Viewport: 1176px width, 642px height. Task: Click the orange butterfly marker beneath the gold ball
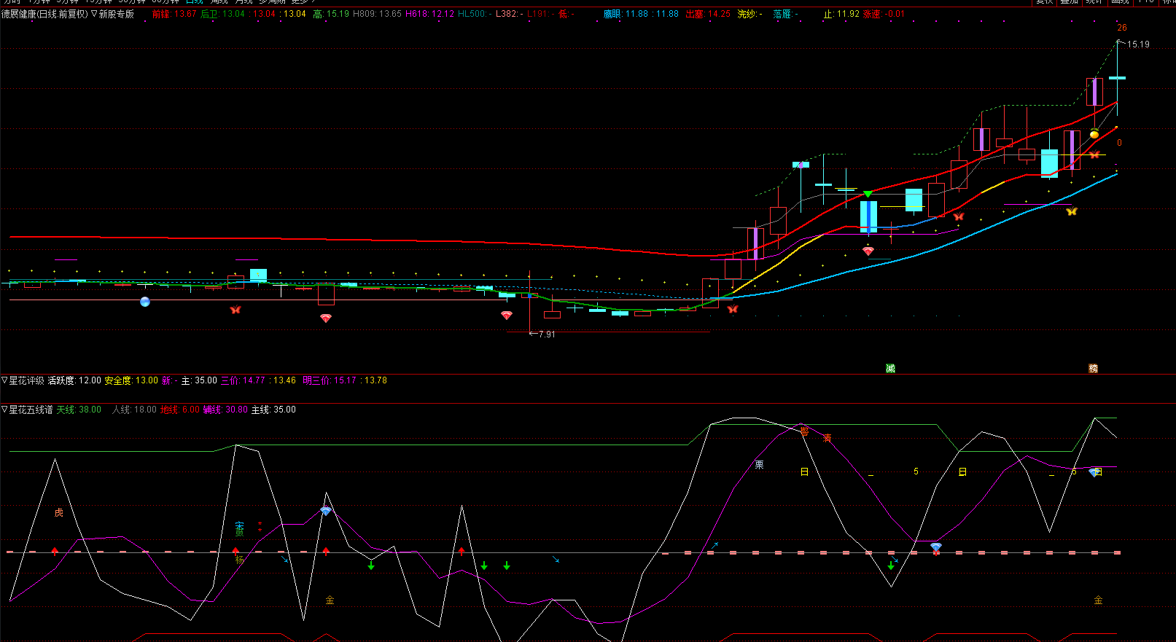[x=1094, y=154]
